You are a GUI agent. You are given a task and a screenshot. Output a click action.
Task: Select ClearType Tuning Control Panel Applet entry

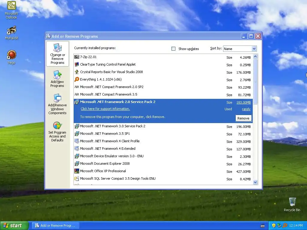(163, 65)
